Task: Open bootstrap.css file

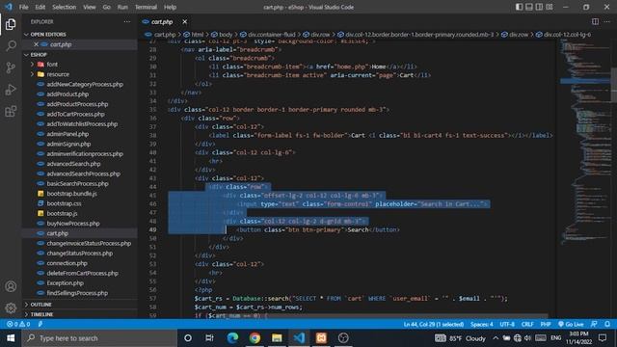Action: (x=64, y=203)
